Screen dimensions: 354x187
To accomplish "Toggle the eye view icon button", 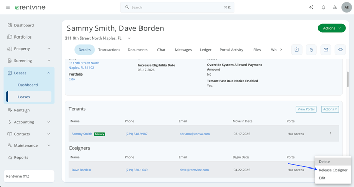I will (x=340, y=50).
